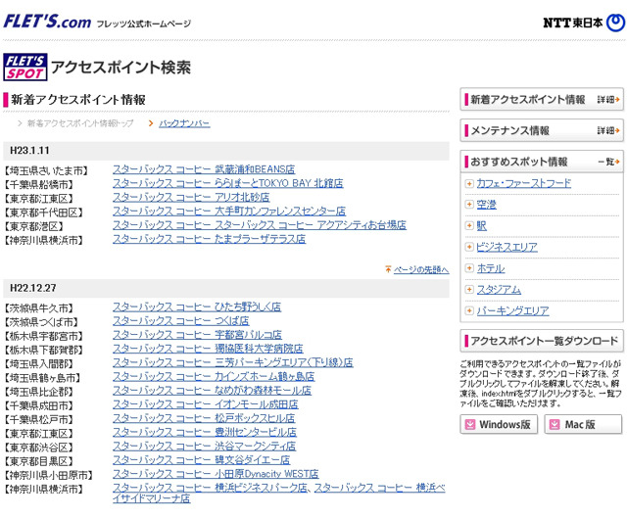Screen dimensions: 627x519
Task: Open the ビジネスエリア link
Action: 506,247
